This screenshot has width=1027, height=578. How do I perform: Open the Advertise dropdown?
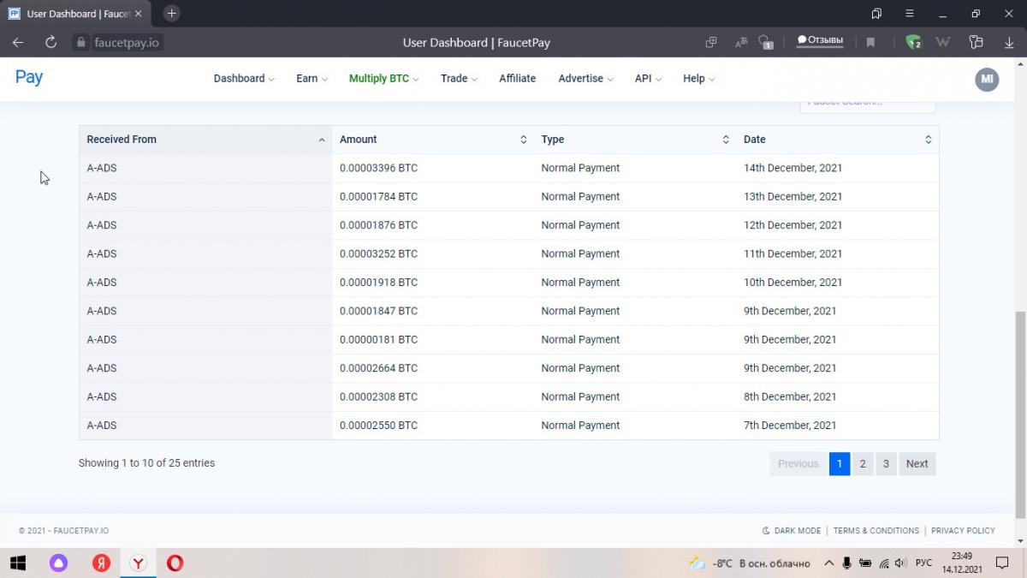pyautogui.click(x=586, y=79)
